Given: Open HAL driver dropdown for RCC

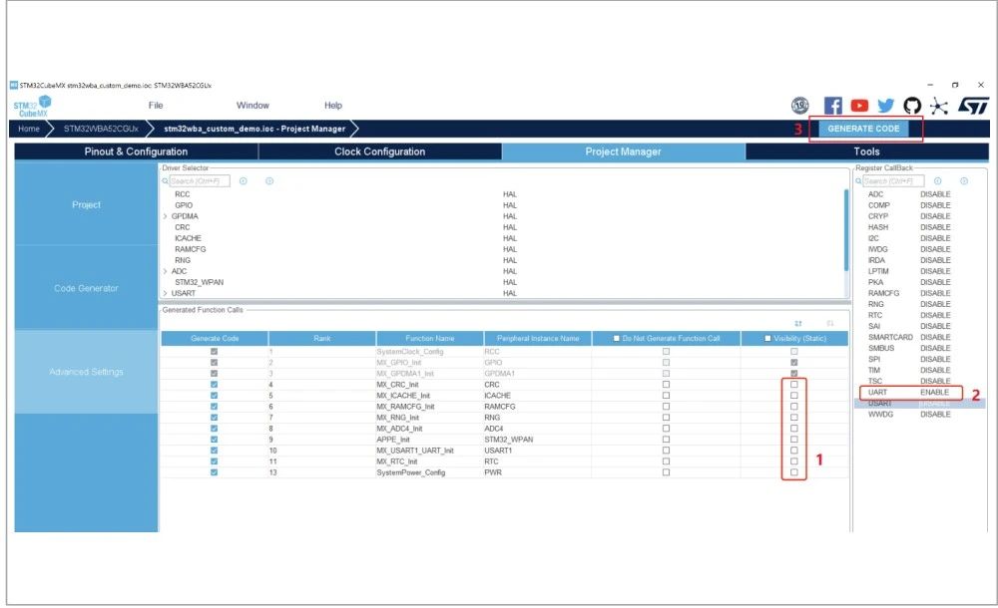Looking at the screenshot, I should point(510,194).
